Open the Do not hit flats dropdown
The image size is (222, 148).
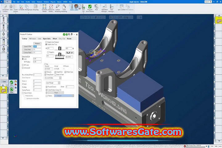53,78
